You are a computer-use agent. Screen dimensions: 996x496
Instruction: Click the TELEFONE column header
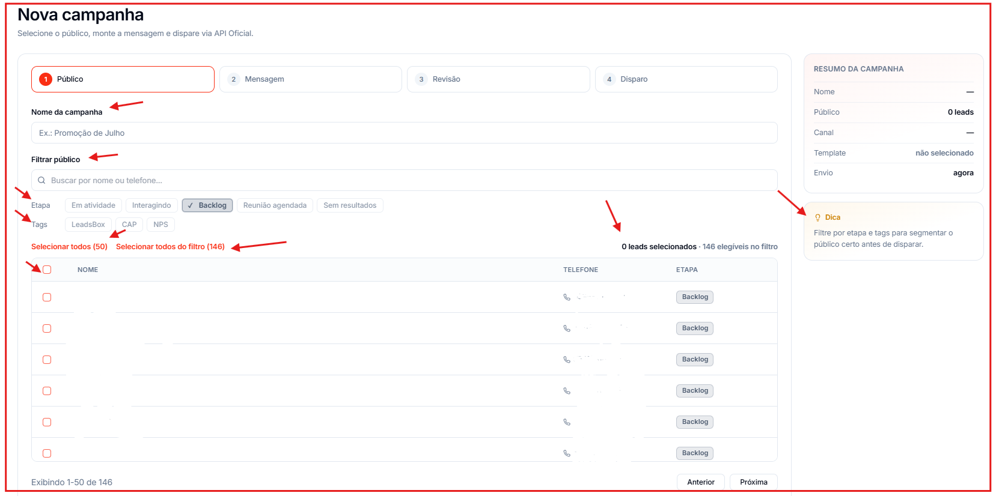click(x=581, y=270)
